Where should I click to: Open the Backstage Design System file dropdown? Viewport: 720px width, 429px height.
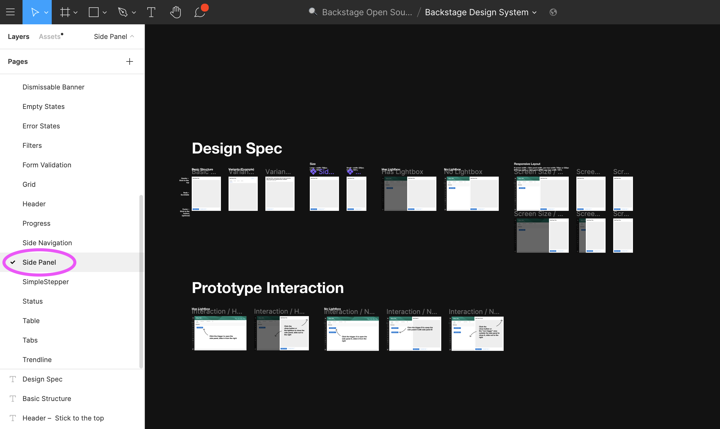[535, 12]
